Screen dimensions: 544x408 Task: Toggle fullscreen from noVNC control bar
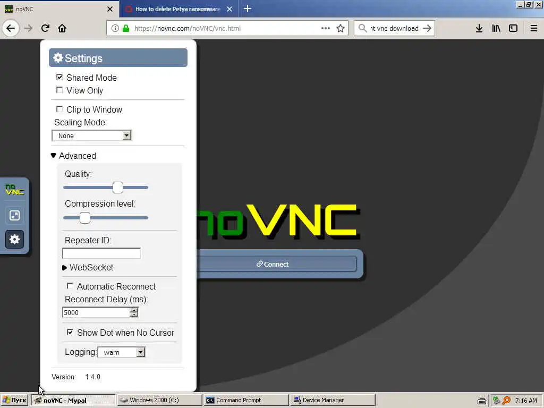coord(14,216)
